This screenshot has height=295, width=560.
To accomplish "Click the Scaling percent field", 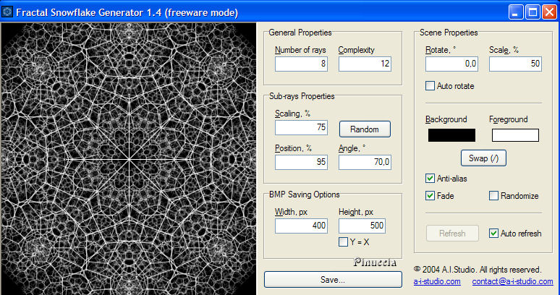I will (x=301, y=127).
